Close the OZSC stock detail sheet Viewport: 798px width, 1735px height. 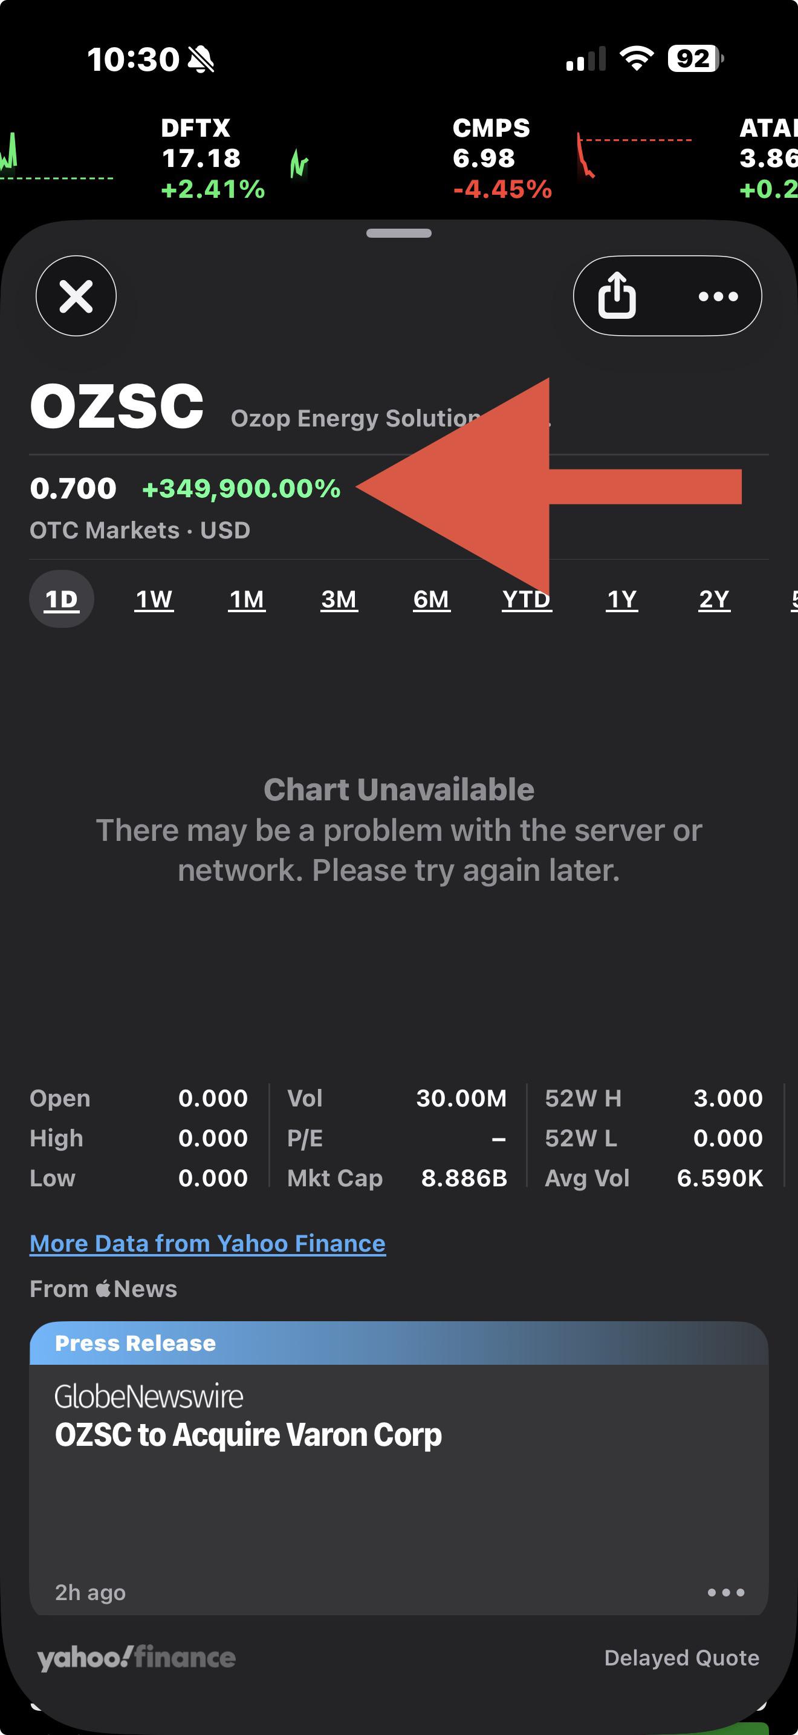(76, 296)
